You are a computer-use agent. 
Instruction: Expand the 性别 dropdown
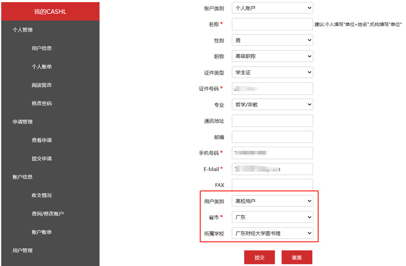point(272,40)
